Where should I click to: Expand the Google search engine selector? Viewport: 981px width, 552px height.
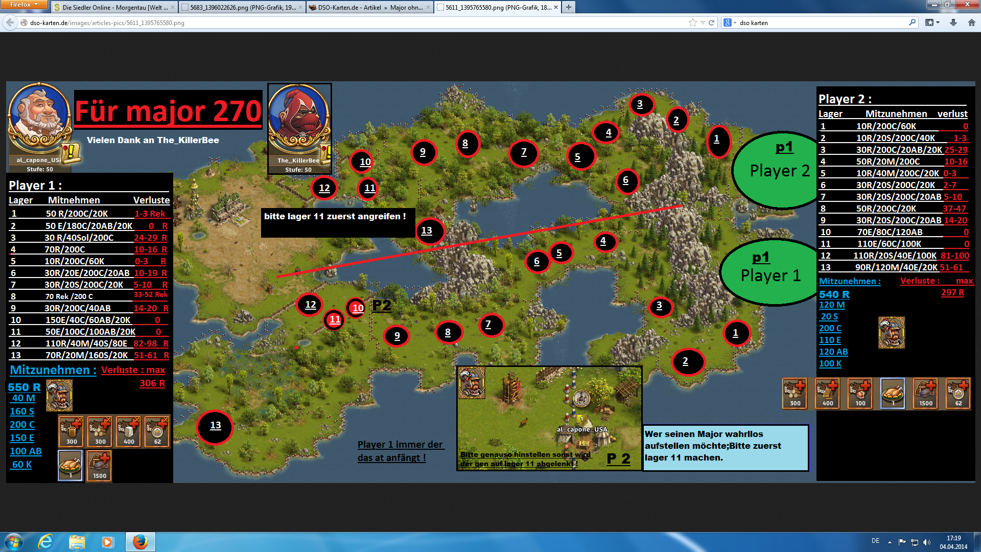730,22
